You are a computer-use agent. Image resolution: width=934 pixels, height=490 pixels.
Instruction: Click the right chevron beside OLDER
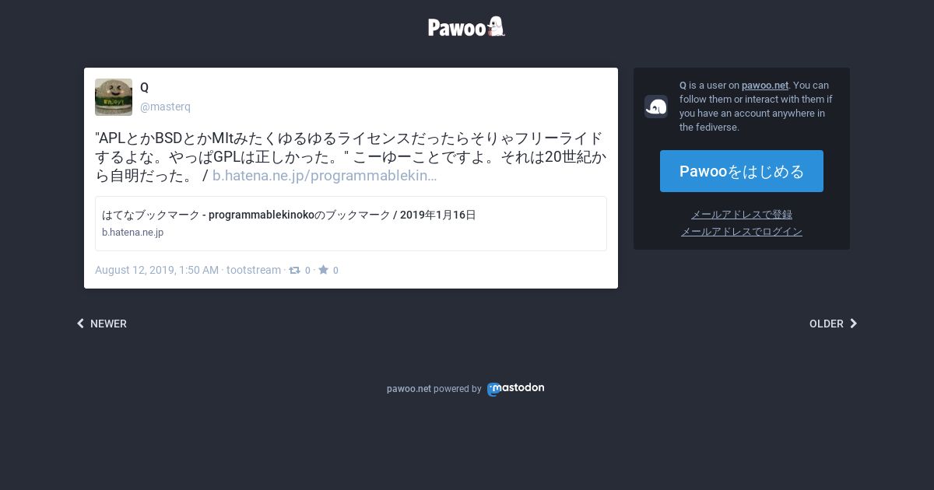coord(853,324)
